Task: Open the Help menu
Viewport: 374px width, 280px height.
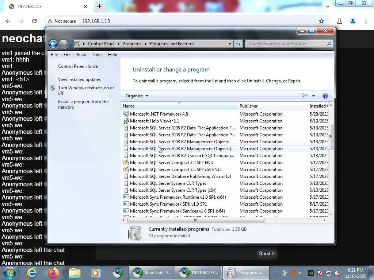Action: (112, 55)
